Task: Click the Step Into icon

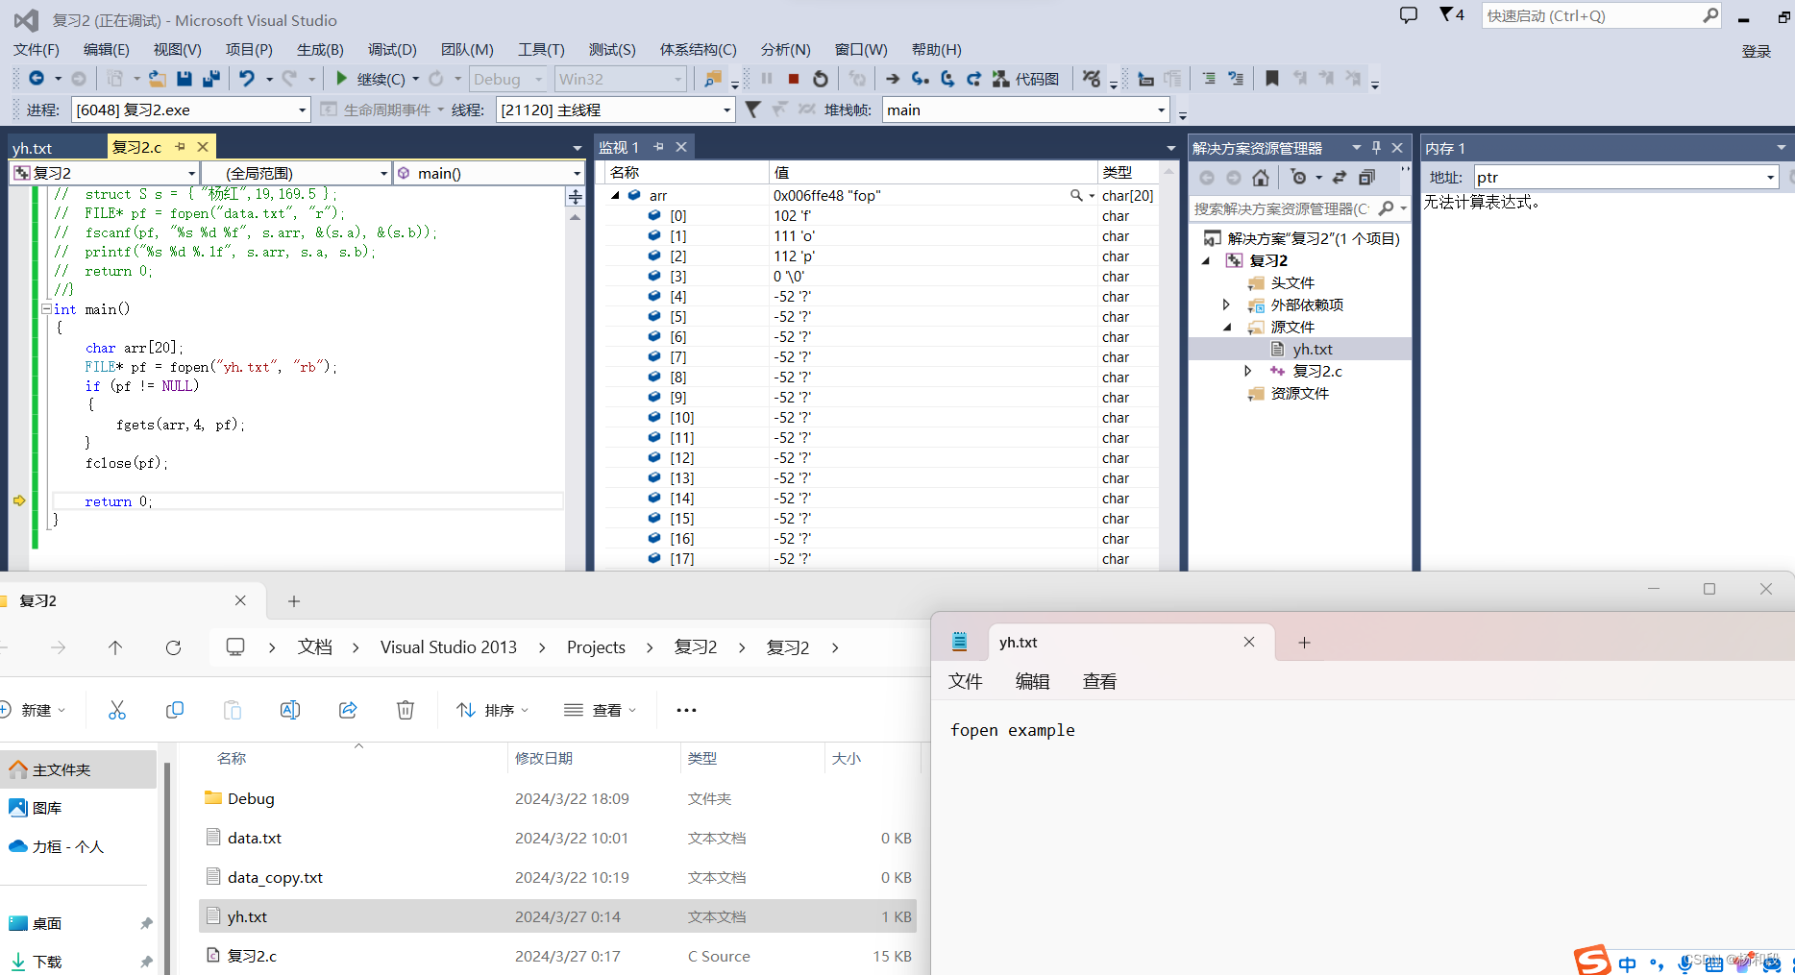Action: pyautogui.click(x=920, y=79)
